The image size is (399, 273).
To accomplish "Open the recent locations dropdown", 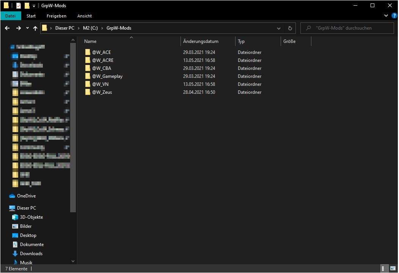I will click(x=27, y=28).
